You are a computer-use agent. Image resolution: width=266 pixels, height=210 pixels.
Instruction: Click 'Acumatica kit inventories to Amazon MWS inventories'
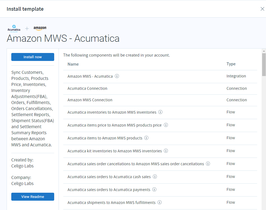click(115, 151)
